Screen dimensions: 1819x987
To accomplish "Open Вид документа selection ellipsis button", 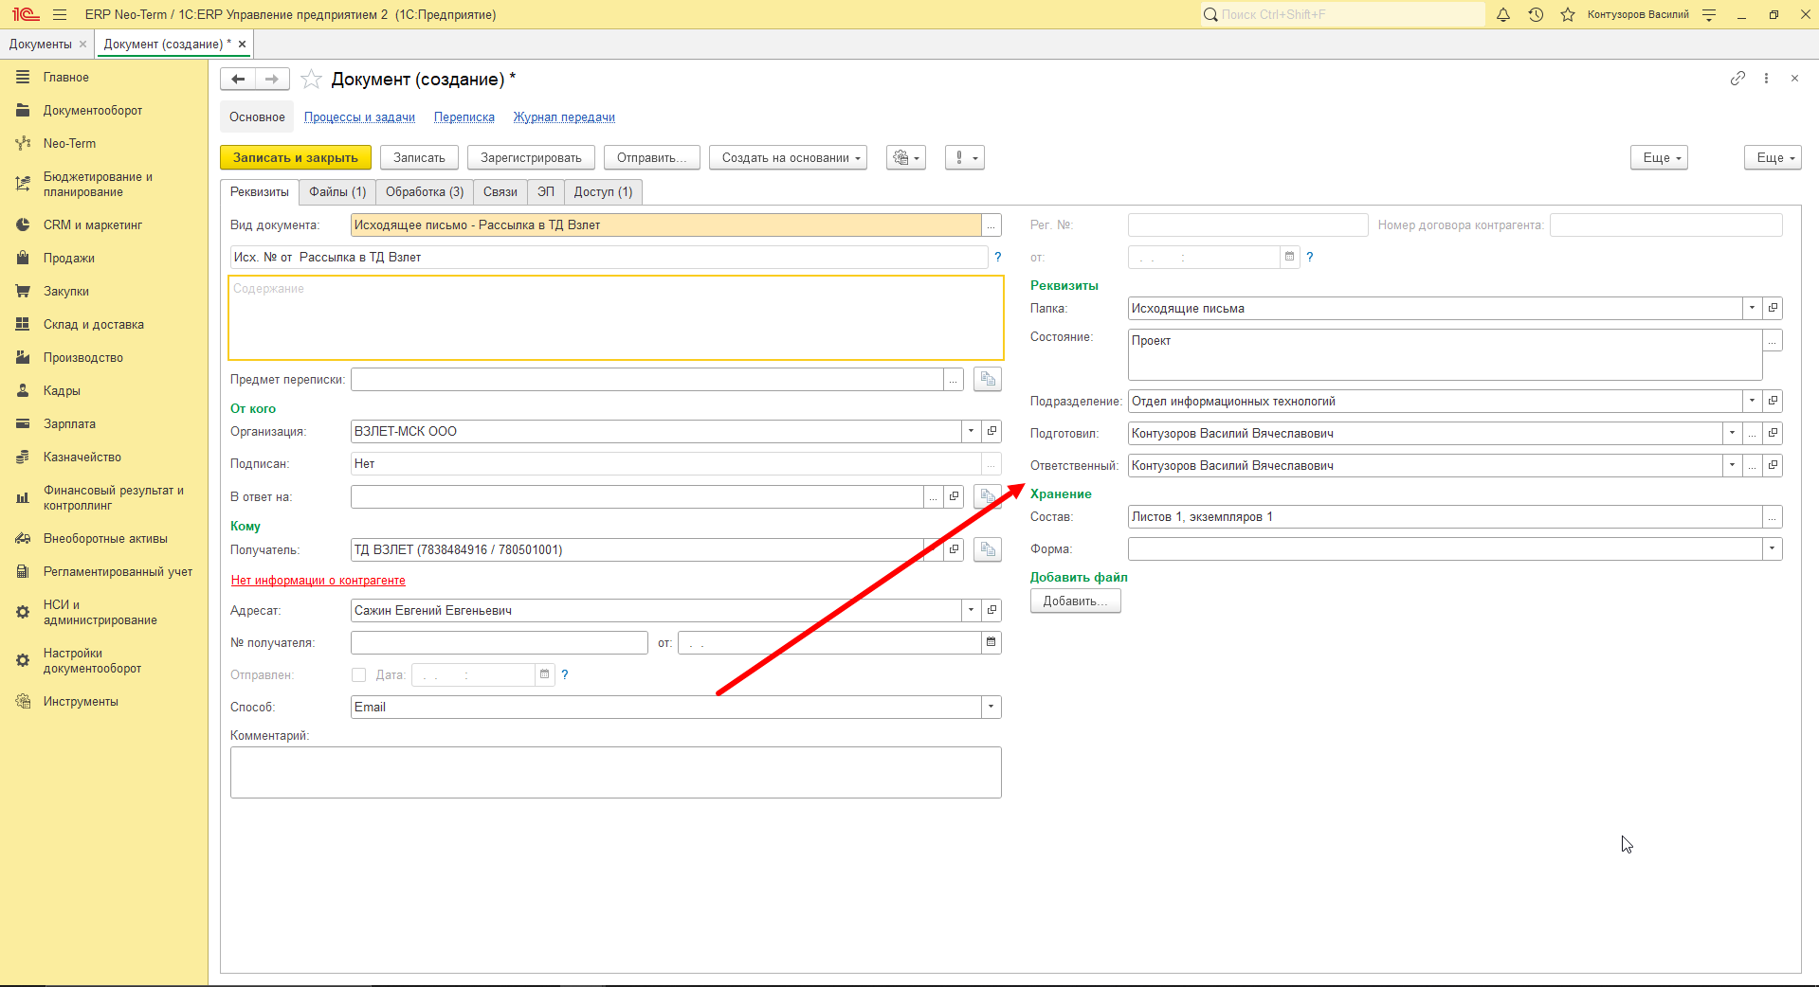I will point(991,225).
